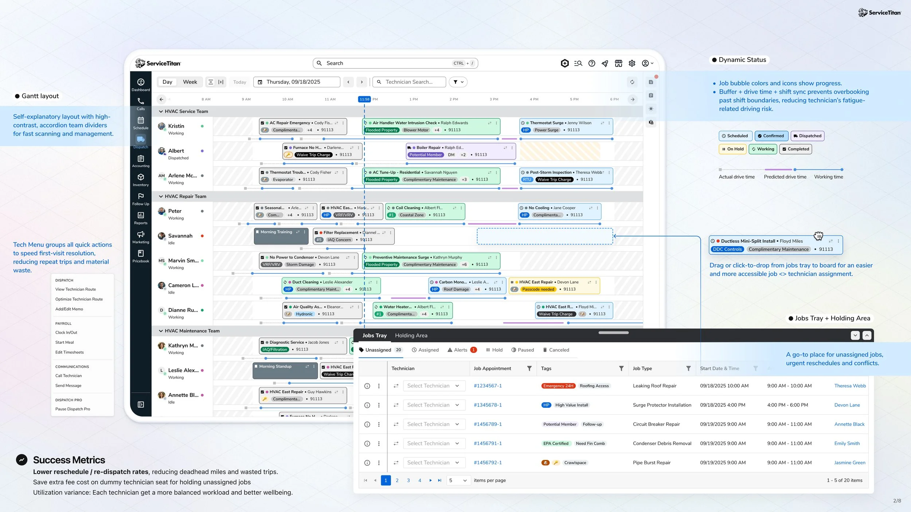Show the Assigned jobs tab
This screenshot has width=911, height=512.
(x=425, y=350)
